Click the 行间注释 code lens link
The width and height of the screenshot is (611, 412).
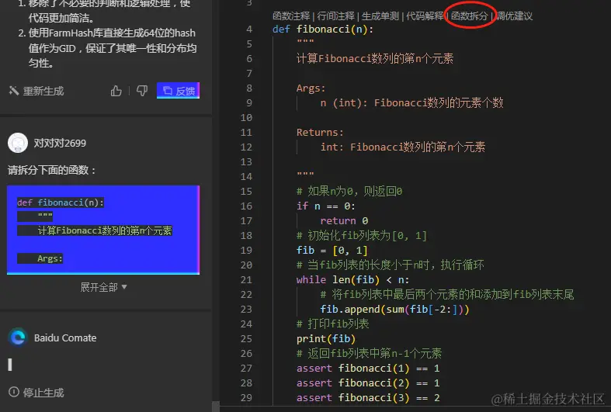[336, 16]
